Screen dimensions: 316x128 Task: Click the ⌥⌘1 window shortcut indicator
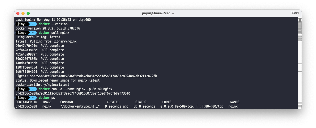pos(295,13)
